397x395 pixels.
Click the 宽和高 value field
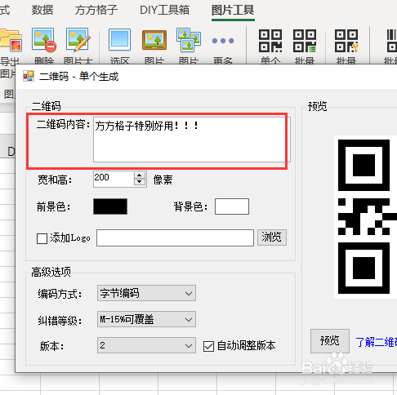[114, 179]
